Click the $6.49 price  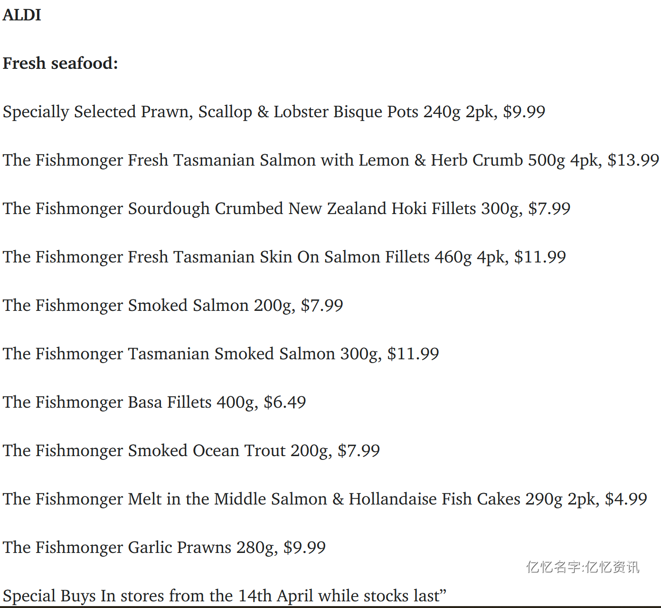click(285, 402)
